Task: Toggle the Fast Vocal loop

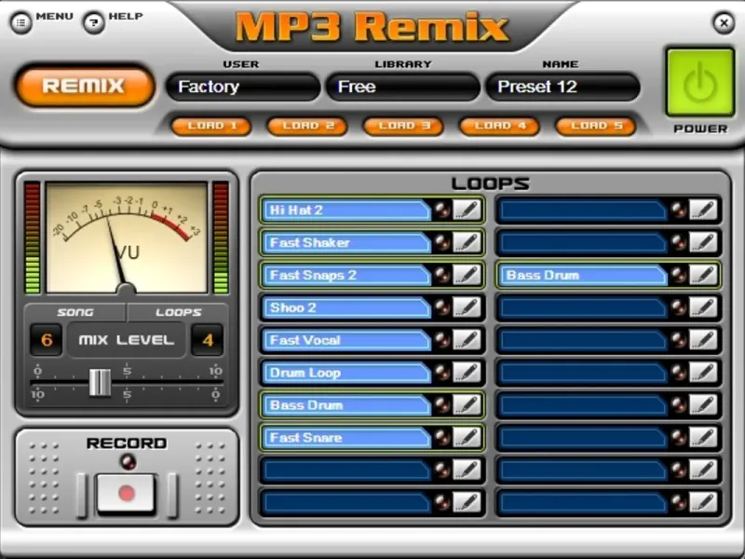Action: click(x=346, y=340)
